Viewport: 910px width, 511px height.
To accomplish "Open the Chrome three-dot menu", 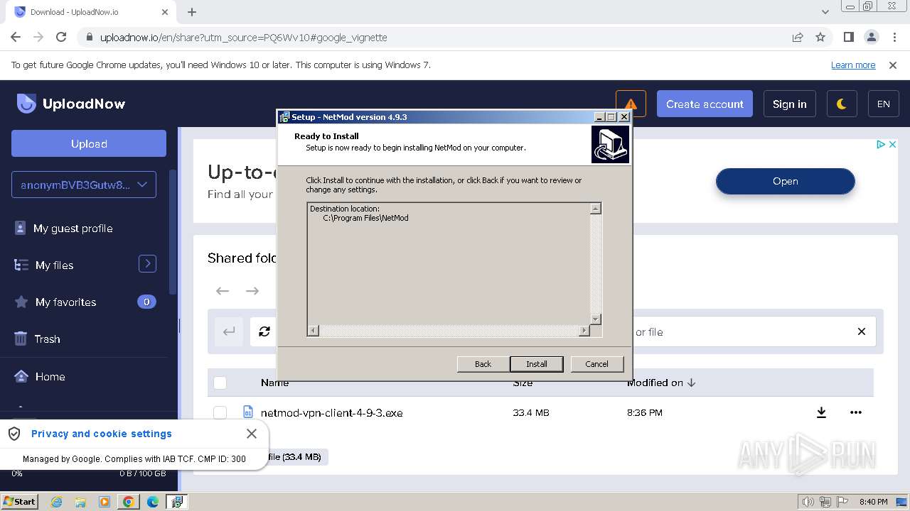I will point(893,37).
